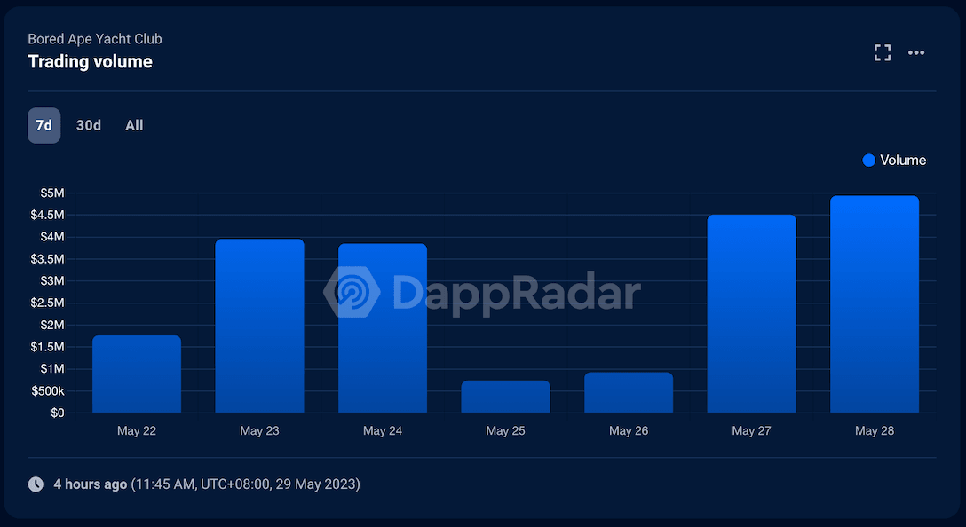Click the May 22 date label
Image resolution: width=966 pixels, height=527 pixels.
click(137, 431)
